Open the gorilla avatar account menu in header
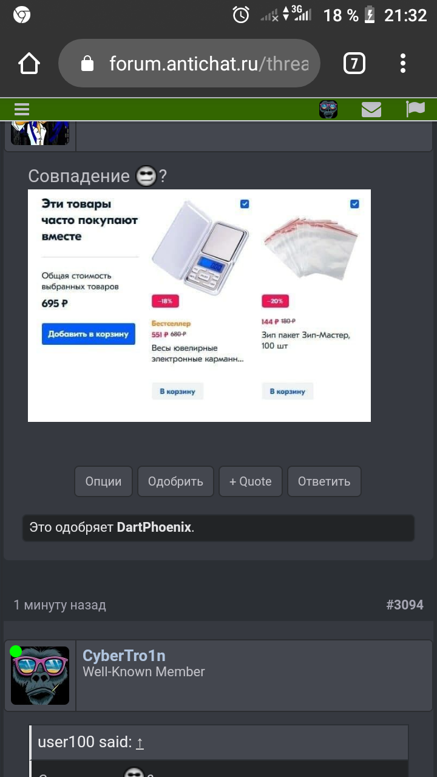 (328, 109)
